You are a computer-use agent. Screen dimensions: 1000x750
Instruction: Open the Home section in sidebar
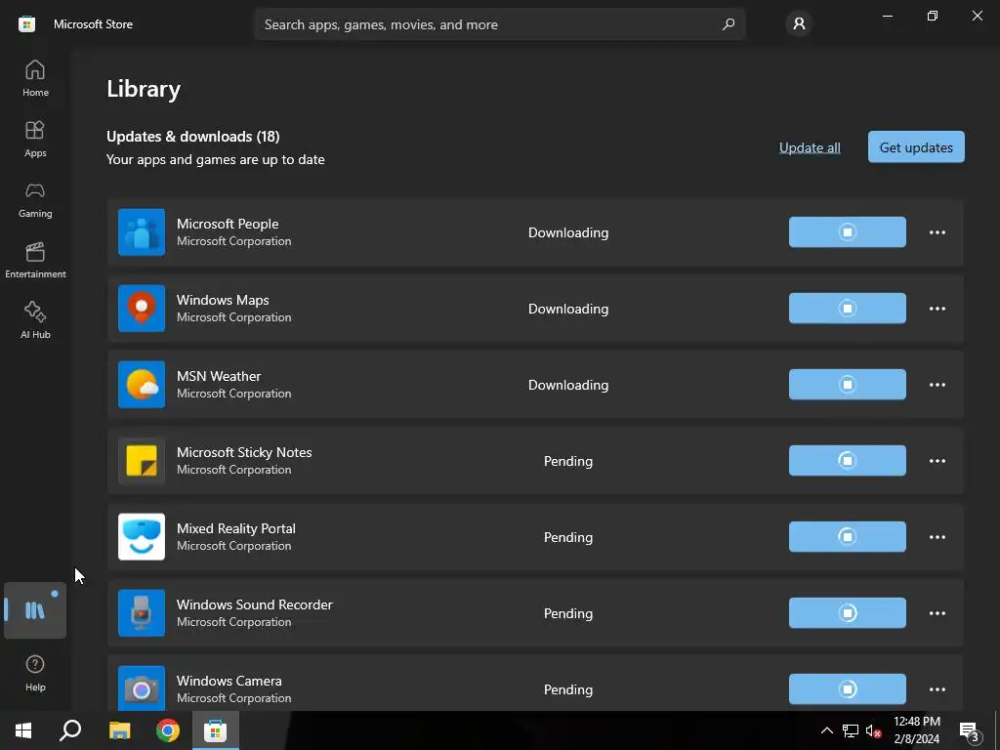35,78
